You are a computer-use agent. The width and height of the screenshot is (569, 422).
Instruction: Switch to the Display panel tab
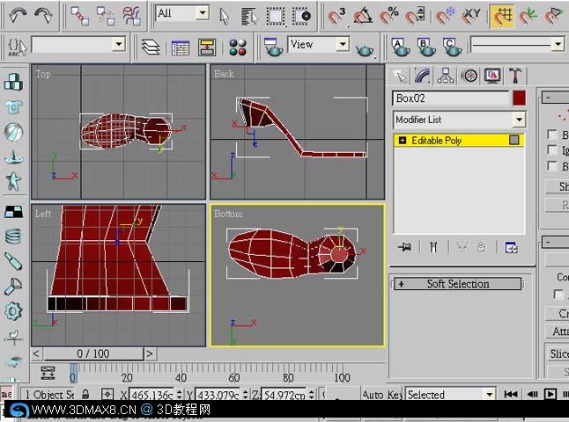tap(492, 76)
